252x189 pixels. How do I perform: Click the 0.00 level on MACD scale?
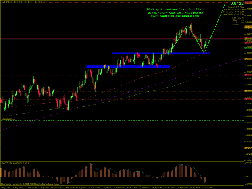coord(247,177)
